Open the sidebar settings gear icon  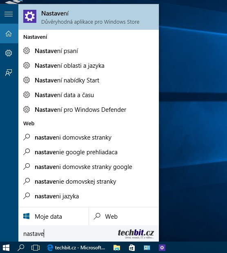pos(9,53)
